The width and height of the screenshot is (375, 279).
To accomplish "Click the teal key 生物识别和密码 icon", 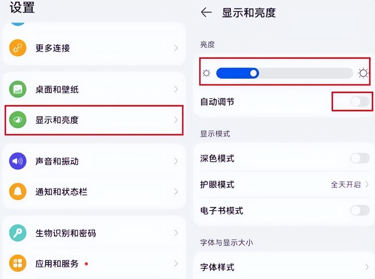I will 18,233.
